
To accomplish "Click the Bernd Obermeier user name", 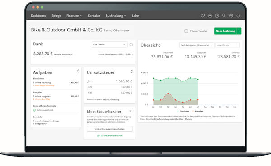I will (x=117, y=31).
